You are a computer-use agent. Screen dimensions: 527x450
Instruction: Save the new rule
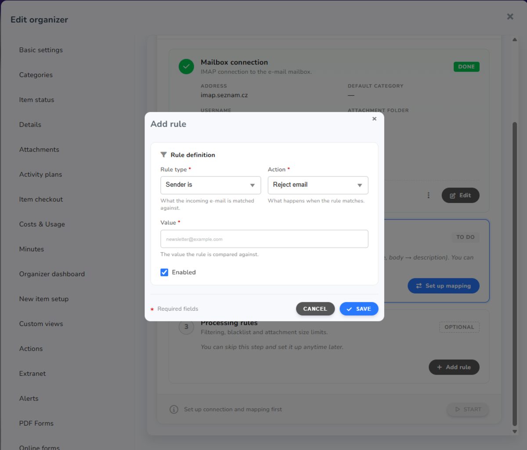point(359,309)
